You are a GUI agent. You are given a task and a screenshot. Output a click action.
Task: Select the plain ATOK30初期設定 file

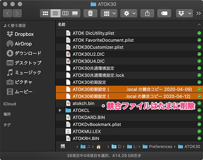tap(129, 82)
